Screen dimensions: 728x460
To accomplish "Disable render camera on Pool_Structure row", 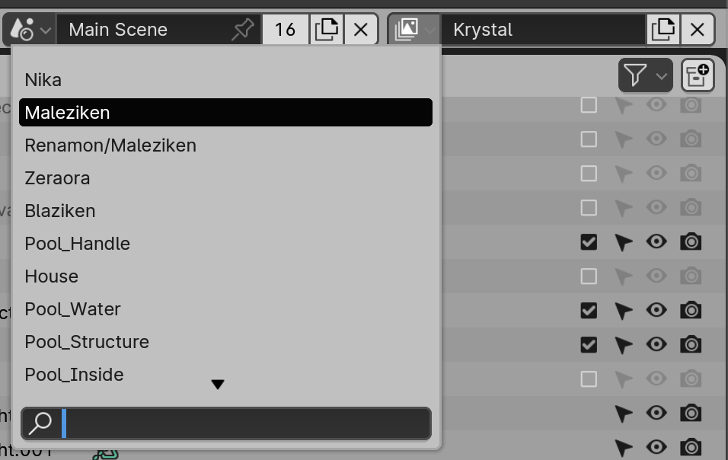I will click(x=691, y=344).
